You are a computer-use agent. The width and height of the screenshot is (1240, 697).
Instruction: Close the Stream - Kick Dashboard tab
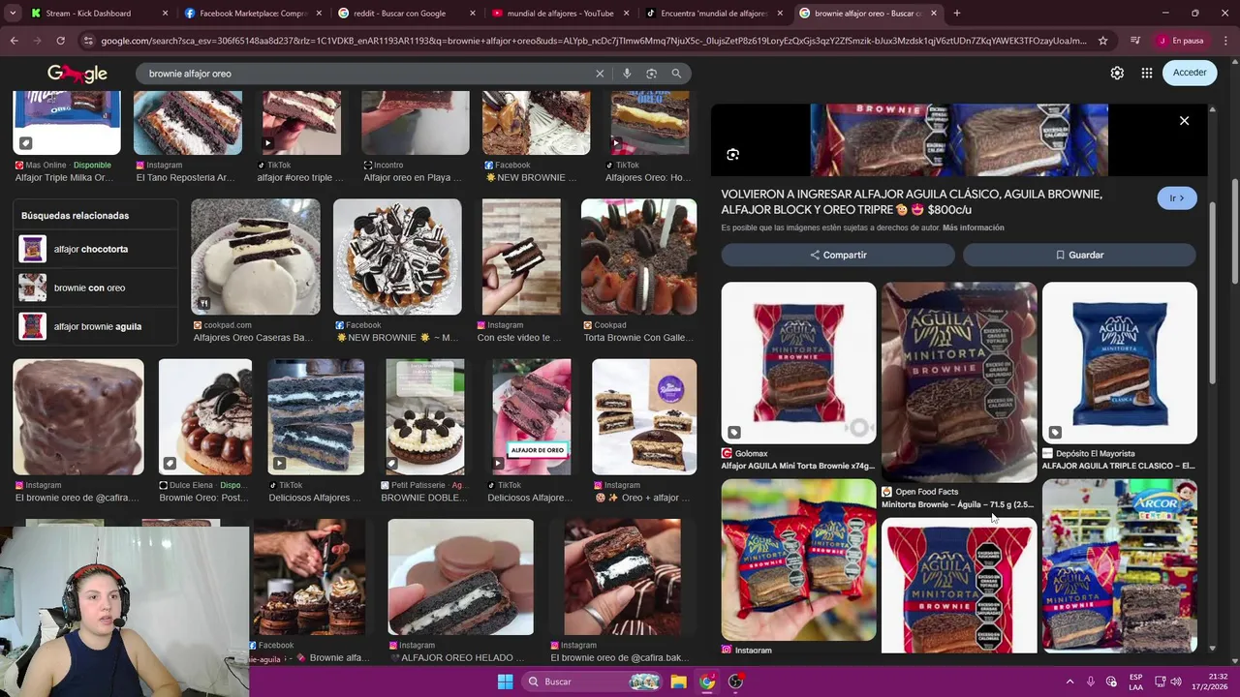(165, 14)
